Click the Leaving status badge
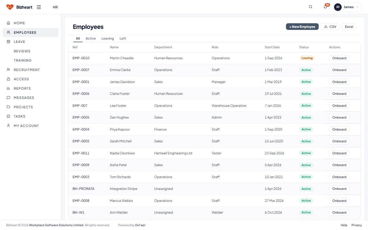This screenshot has height=230, width=368. (x=307, y=58)
